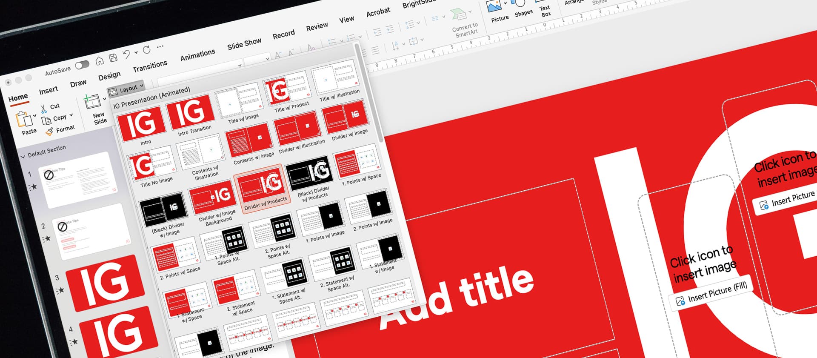
Task: Open the Picture dropdown arrow
Action: (x=505, y=3)
